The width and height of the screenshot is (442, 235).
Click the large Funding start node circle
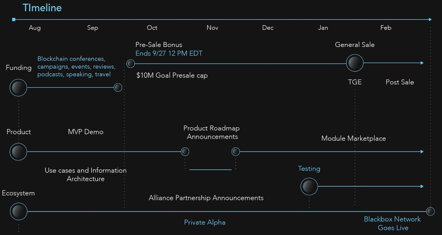(x=18, y=88)
